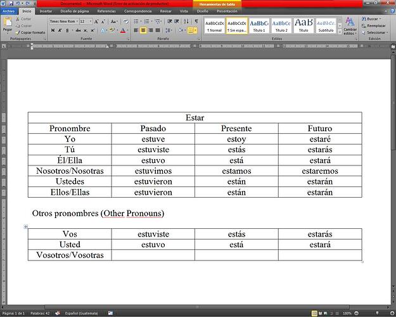Open the font size dropdown showing 12
Image resolution: width=396 pixels, height=317 pixels.
(x=91, y=22)
